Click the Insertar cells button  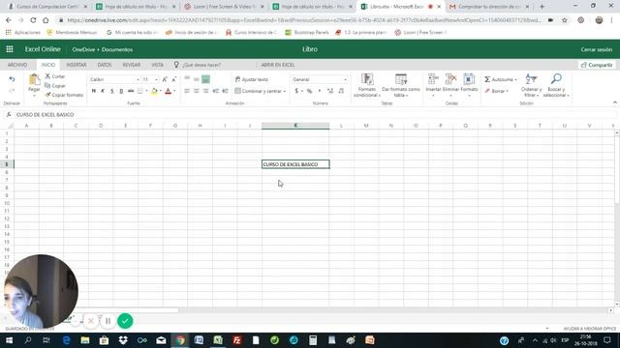pyautogui.click(x=433, y=85)
